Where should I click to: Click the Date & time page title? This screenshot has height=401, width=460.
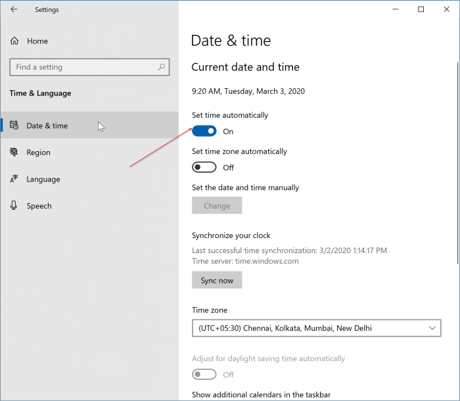pyautogui.click(x=231, y=41)
